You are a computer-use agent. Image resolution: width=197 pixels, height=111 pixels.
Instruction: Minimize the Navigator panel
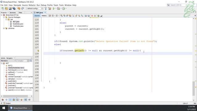[x=31, y=58]
